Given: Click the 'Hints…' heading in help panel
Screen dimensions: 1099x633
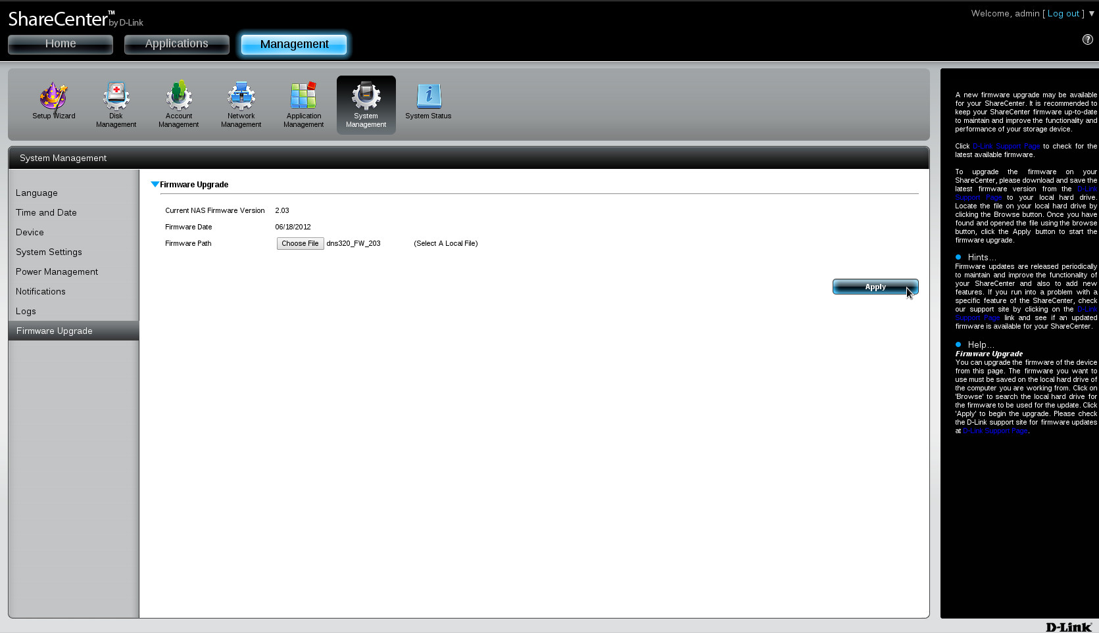Looking at the screenshot, I should 982,257.
